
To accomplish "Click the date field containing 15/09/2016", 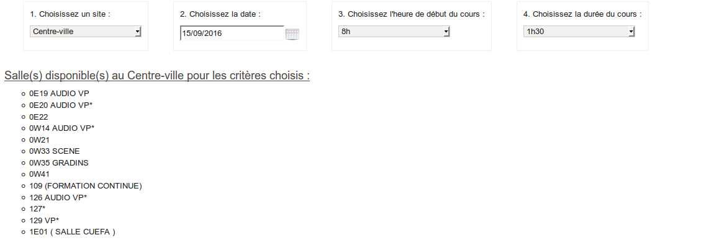I will coord(232,33).
